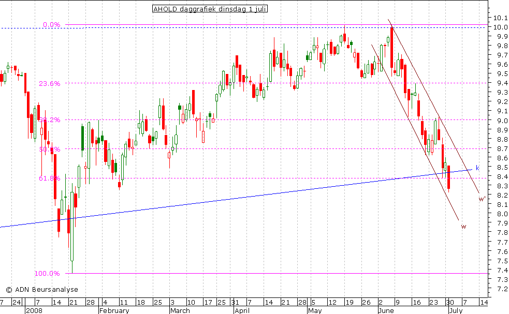Viewport: 509px width, 314px height.
Task: Click the 10.1 price axis label
Action: tap(501, 18)
